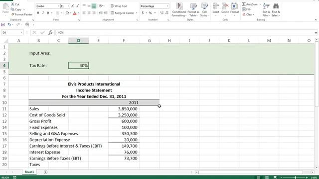
Task: Decrease font size with the small A
Action: click(x=78, y=6)
